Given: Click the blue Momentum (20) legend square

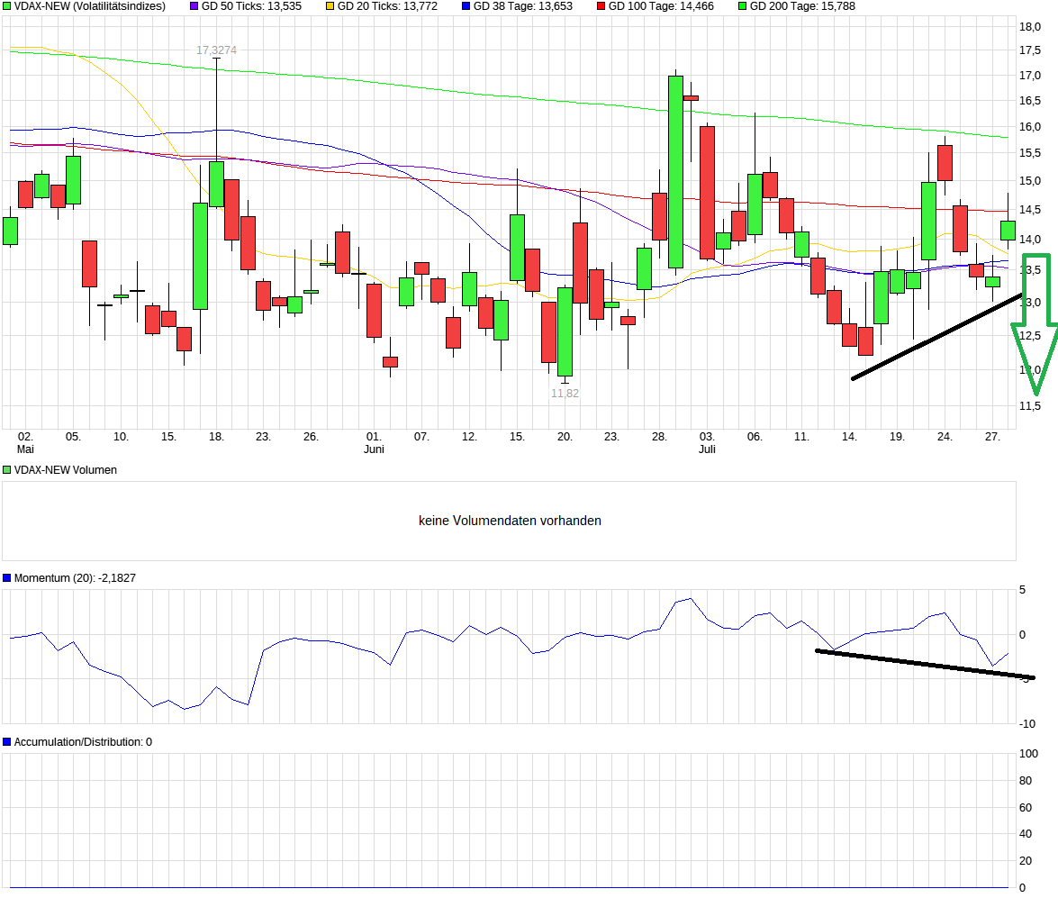Looking at the screenshot, I should click(x=6, y=578).
